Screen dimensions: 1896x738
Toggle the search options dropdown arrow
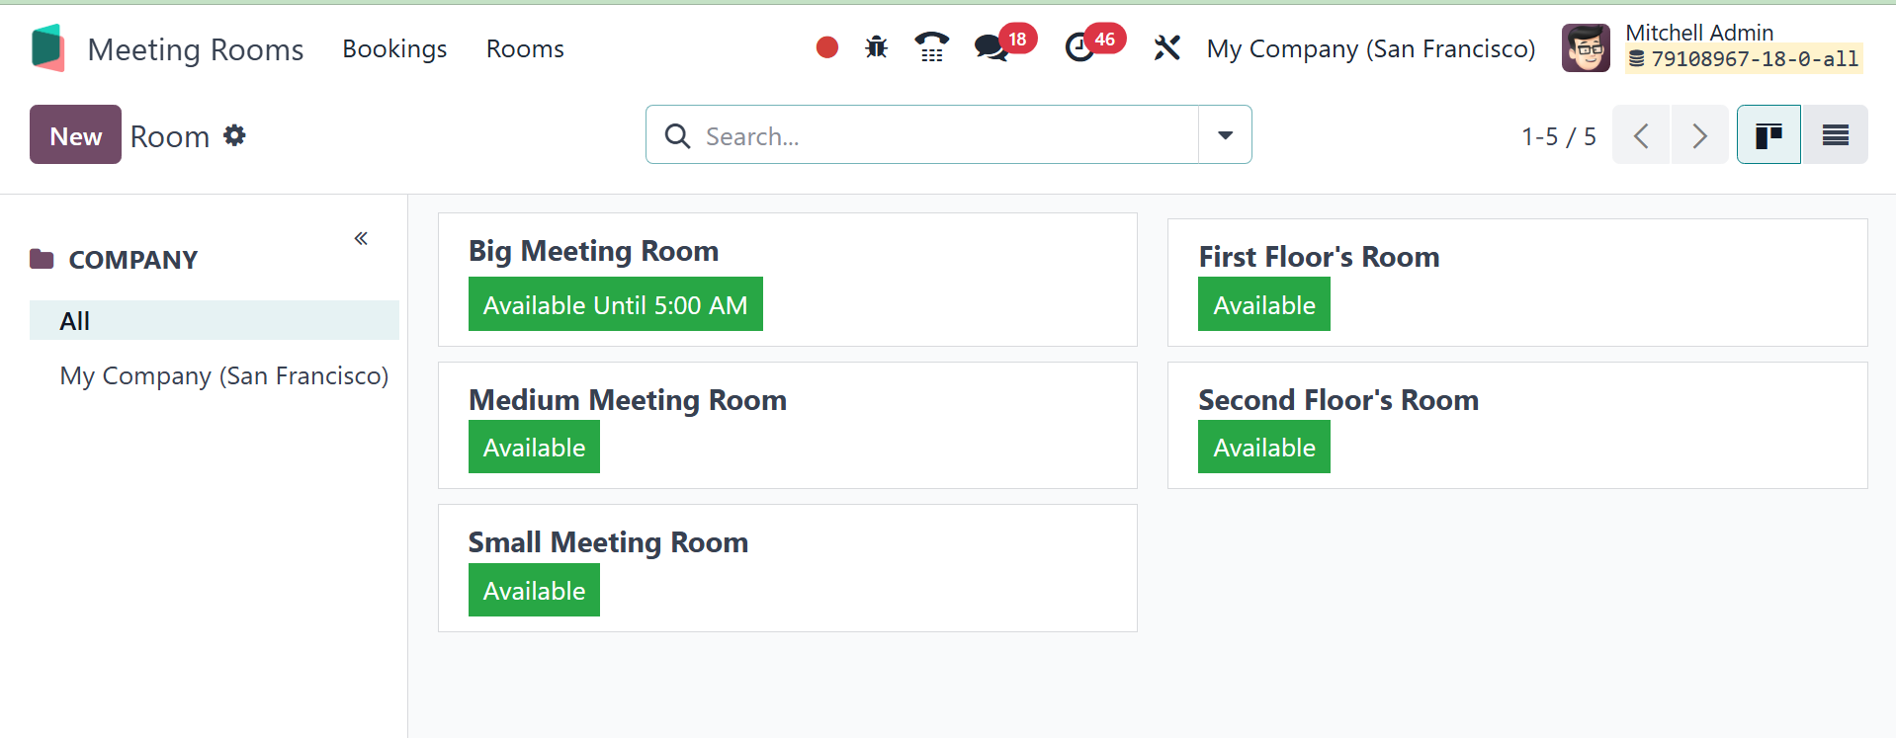coord(1225,135)
